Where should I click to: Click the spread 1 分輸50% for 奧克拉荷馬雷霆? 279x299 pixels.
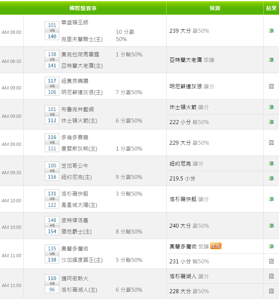(x=129, y=55)
